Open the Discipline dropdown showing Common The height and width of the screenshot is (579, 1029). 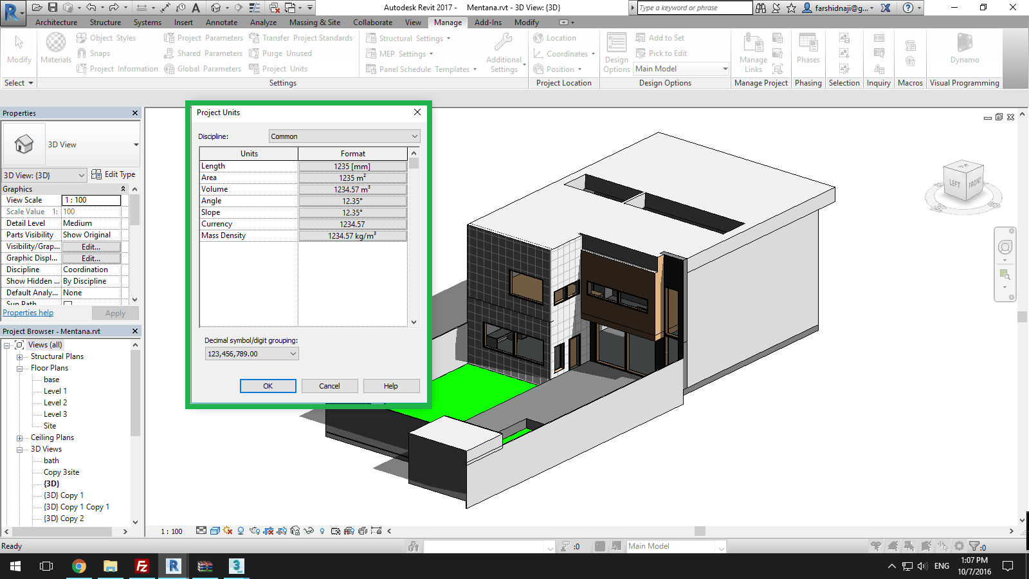(x=343, y=136)
